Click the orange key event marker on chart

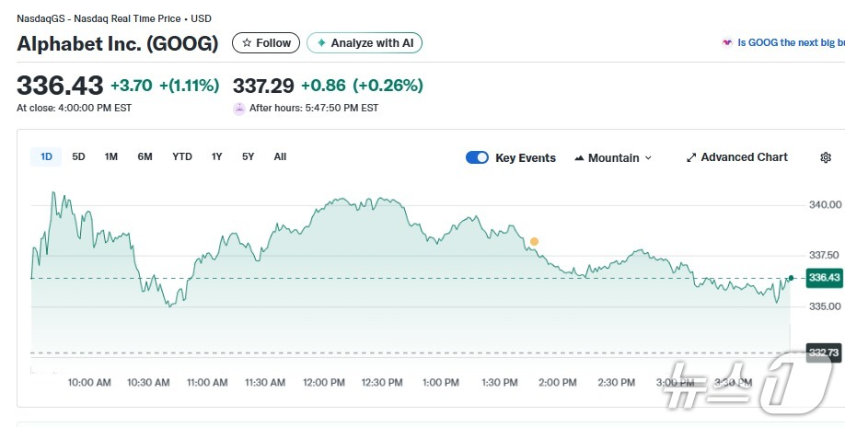534,241
